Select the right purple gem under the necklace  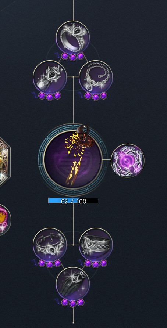coord(103,96)
